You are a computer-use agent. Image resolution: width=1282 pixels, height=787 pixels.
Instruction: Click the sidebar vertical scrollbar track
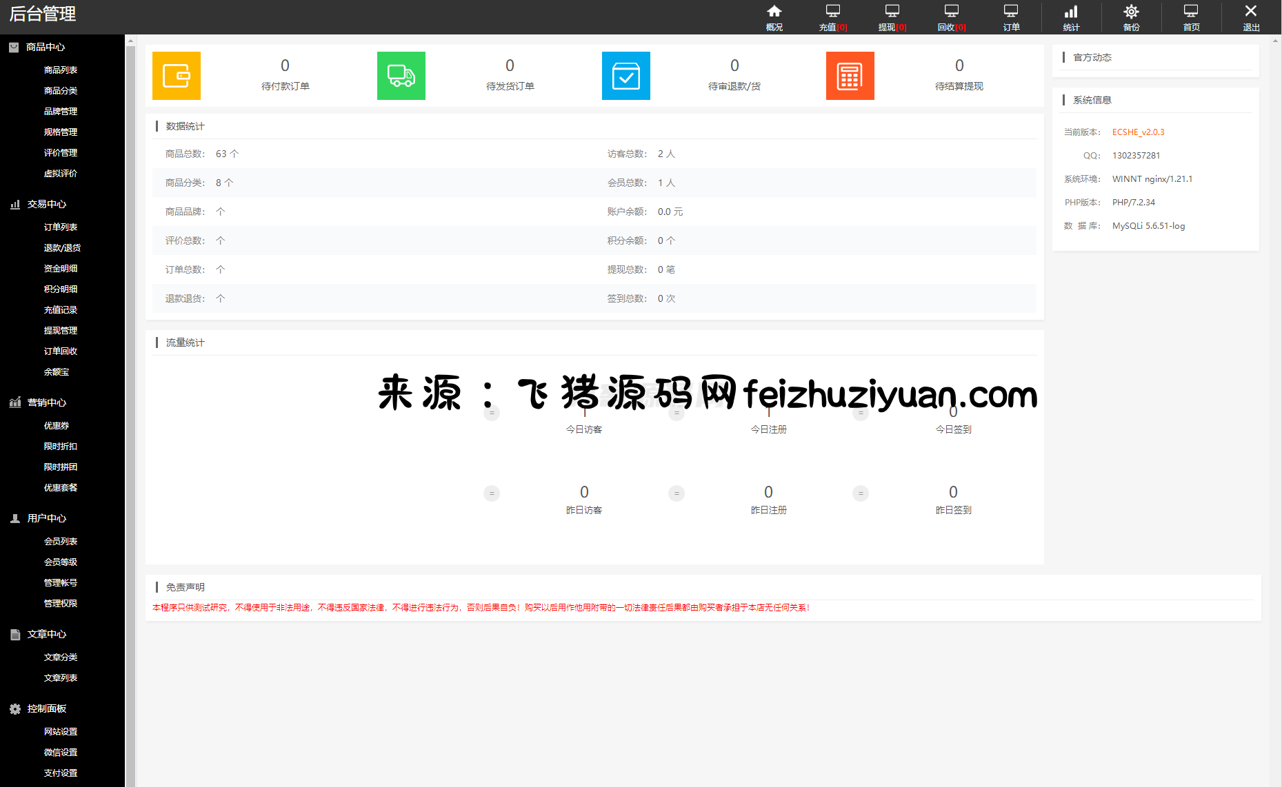(130, 413)
